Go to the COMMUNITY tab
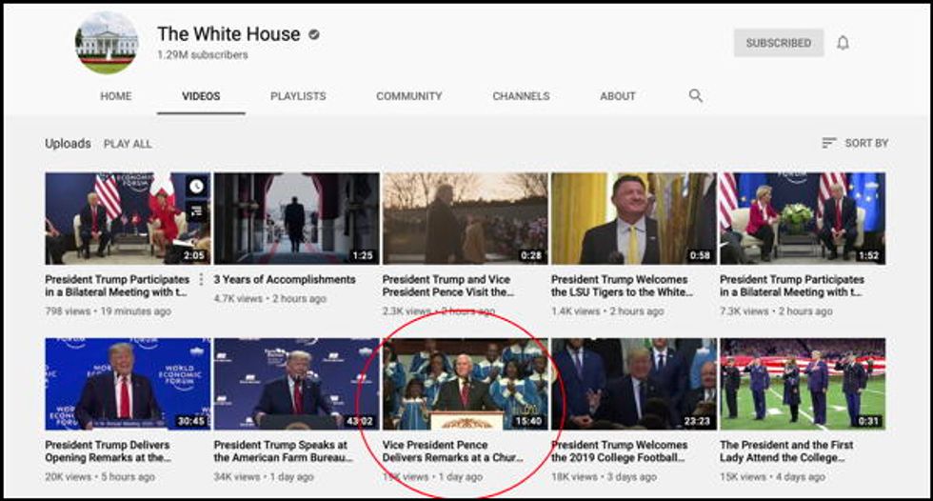The width and height of the screenshot is (933, 501). (x=408, y=96)
